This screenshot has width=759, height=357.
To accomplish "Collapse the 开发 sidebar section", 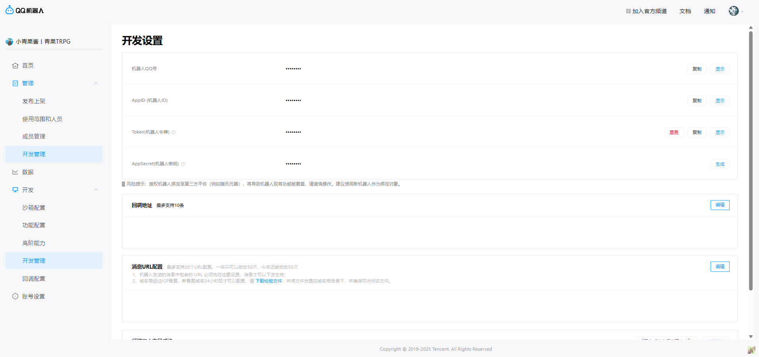I will [x=96, y=190].
